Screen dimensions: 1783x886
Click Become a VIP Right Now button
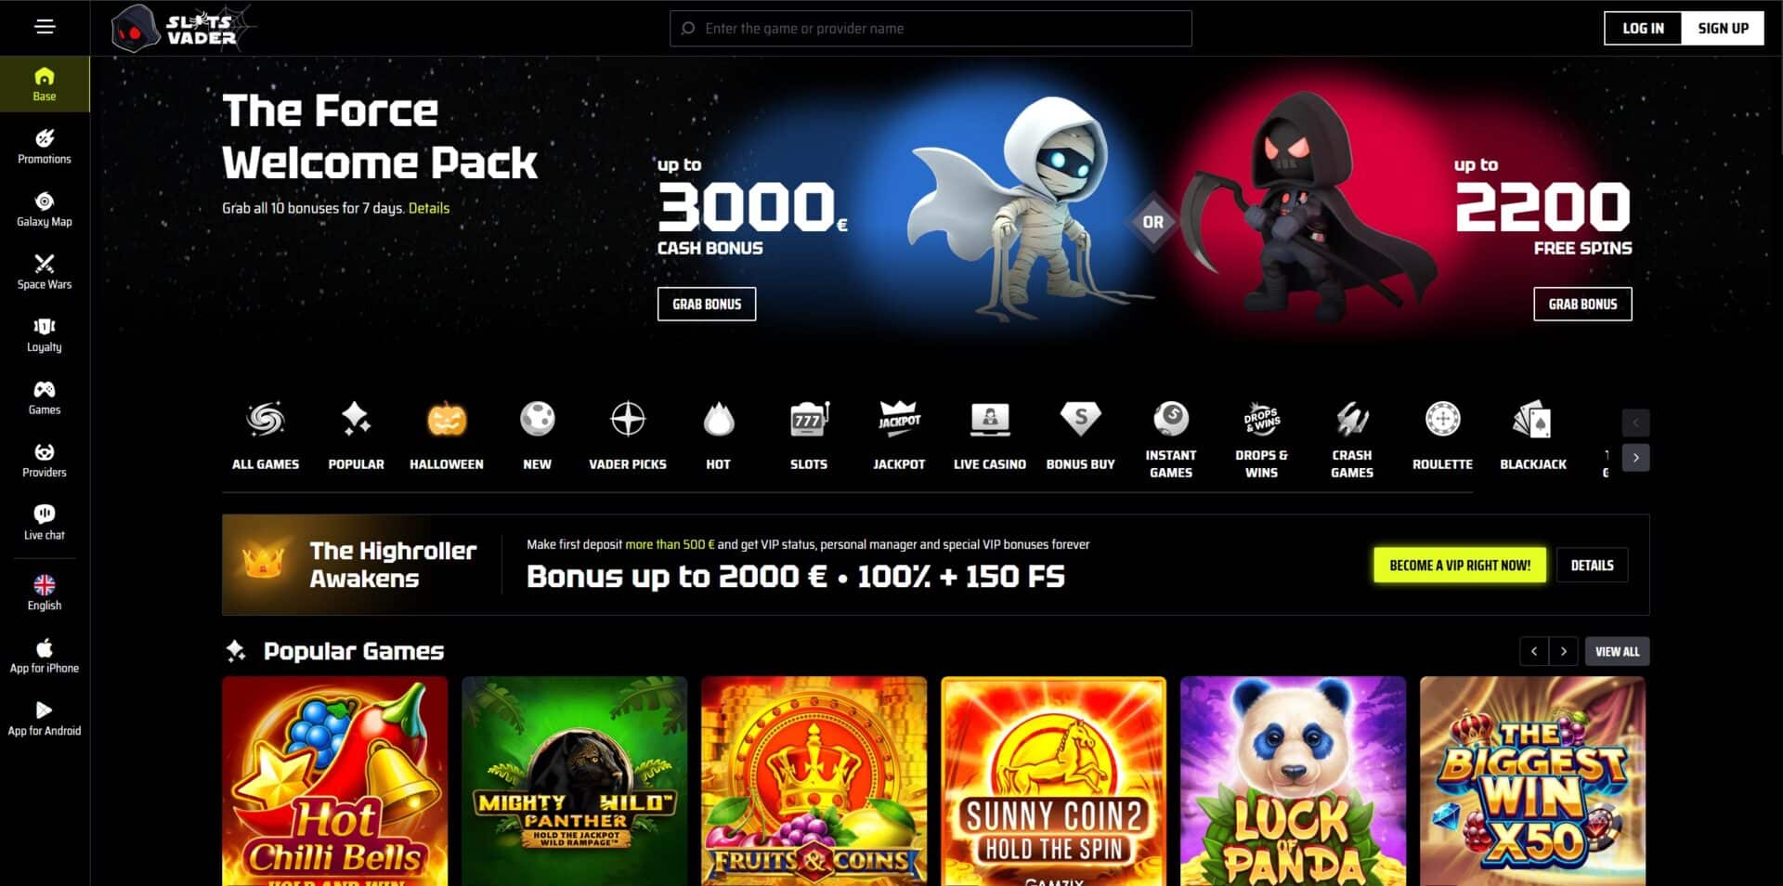[1460, 566]
